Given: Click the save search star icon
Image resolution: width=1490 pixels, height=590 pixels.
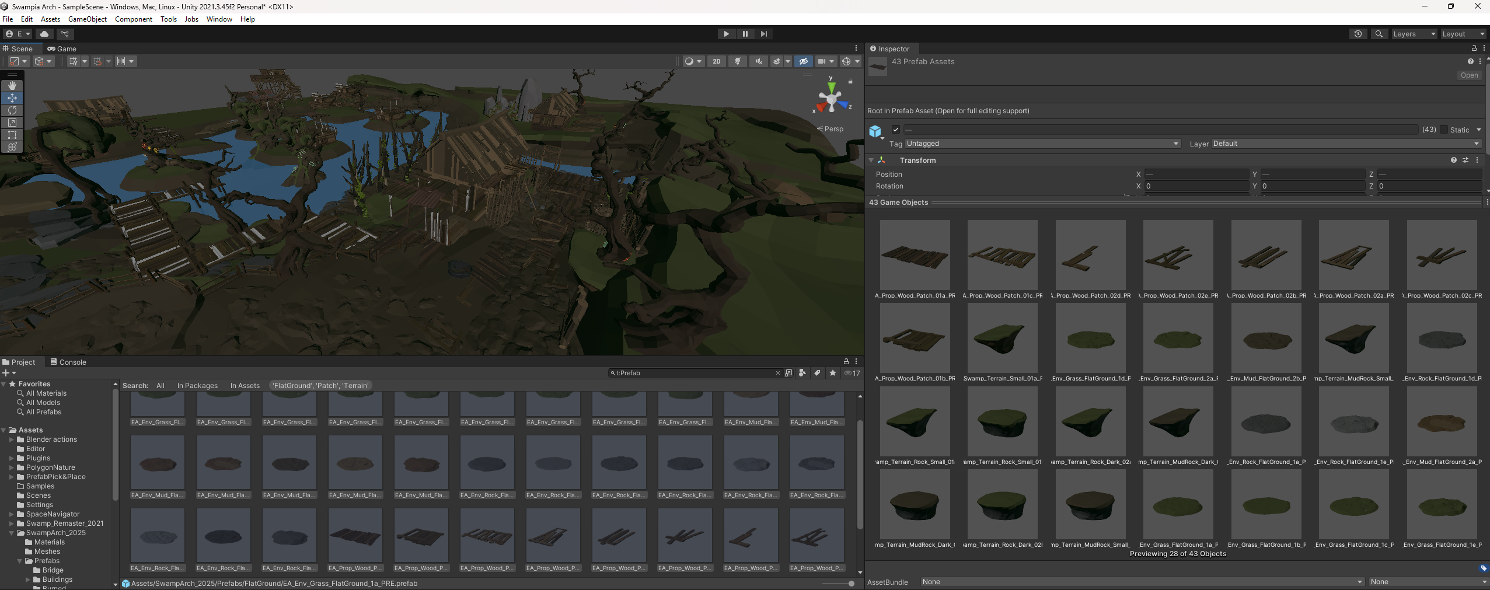Looking at the screenshot, I should point(833,373).
